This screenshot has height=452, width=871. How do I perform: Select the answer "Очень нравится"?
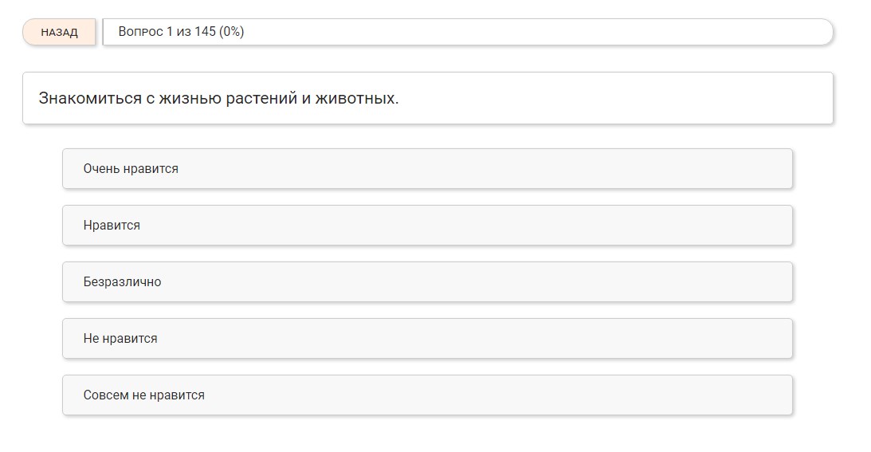point(427,169)
